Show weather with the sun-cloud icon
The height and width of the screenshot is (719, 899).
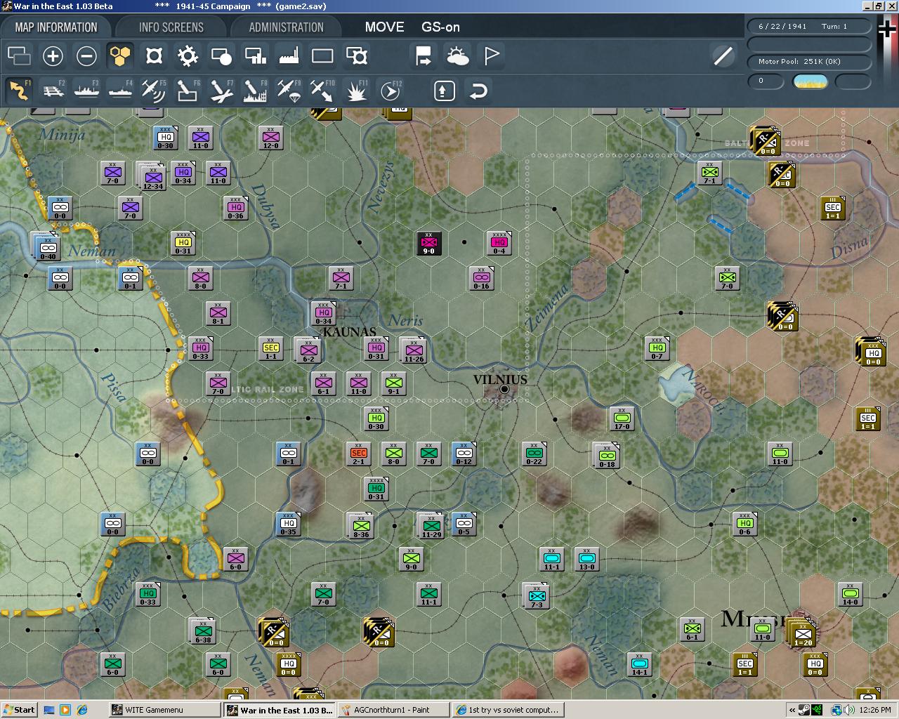tap(457, 55)
